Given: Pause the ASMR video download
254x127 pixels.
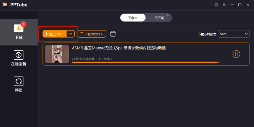Looking at the screenshot, I should click(236, 54).
